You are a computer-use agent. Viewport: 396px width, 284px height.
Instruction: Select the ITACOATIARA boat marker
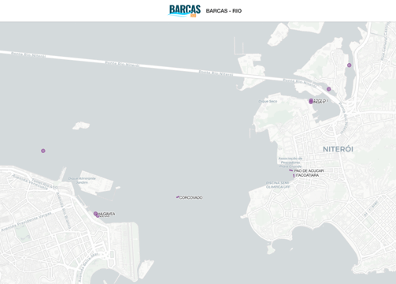(294, 176)
